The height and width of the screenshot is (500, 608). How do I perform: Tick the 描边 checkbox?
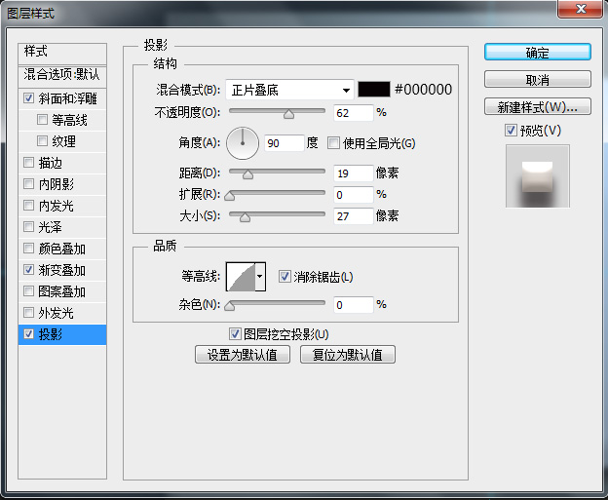tap(28, 162)
